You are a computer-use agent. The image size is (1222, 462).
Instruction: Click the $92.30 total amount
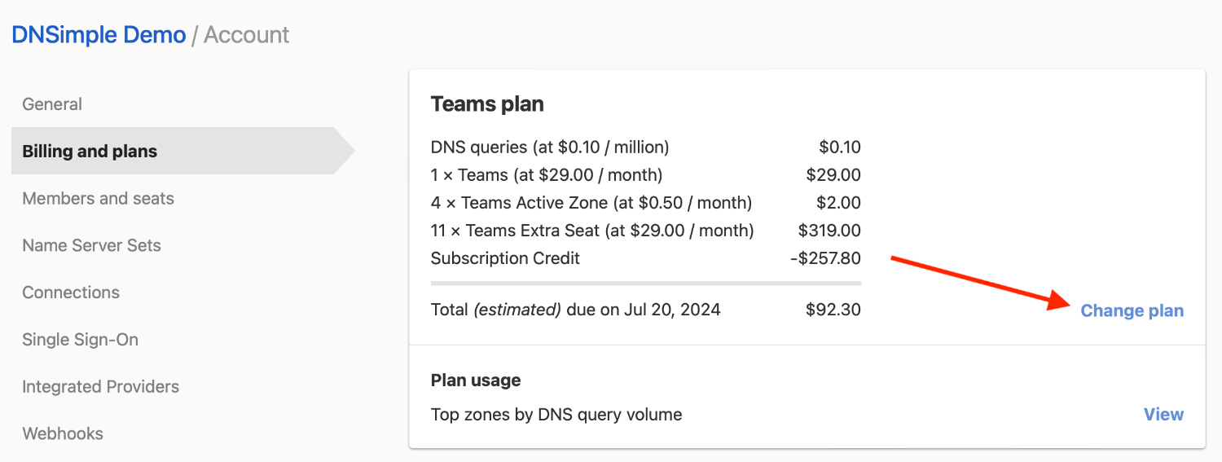pyautogui.click(x=833, y=310)
